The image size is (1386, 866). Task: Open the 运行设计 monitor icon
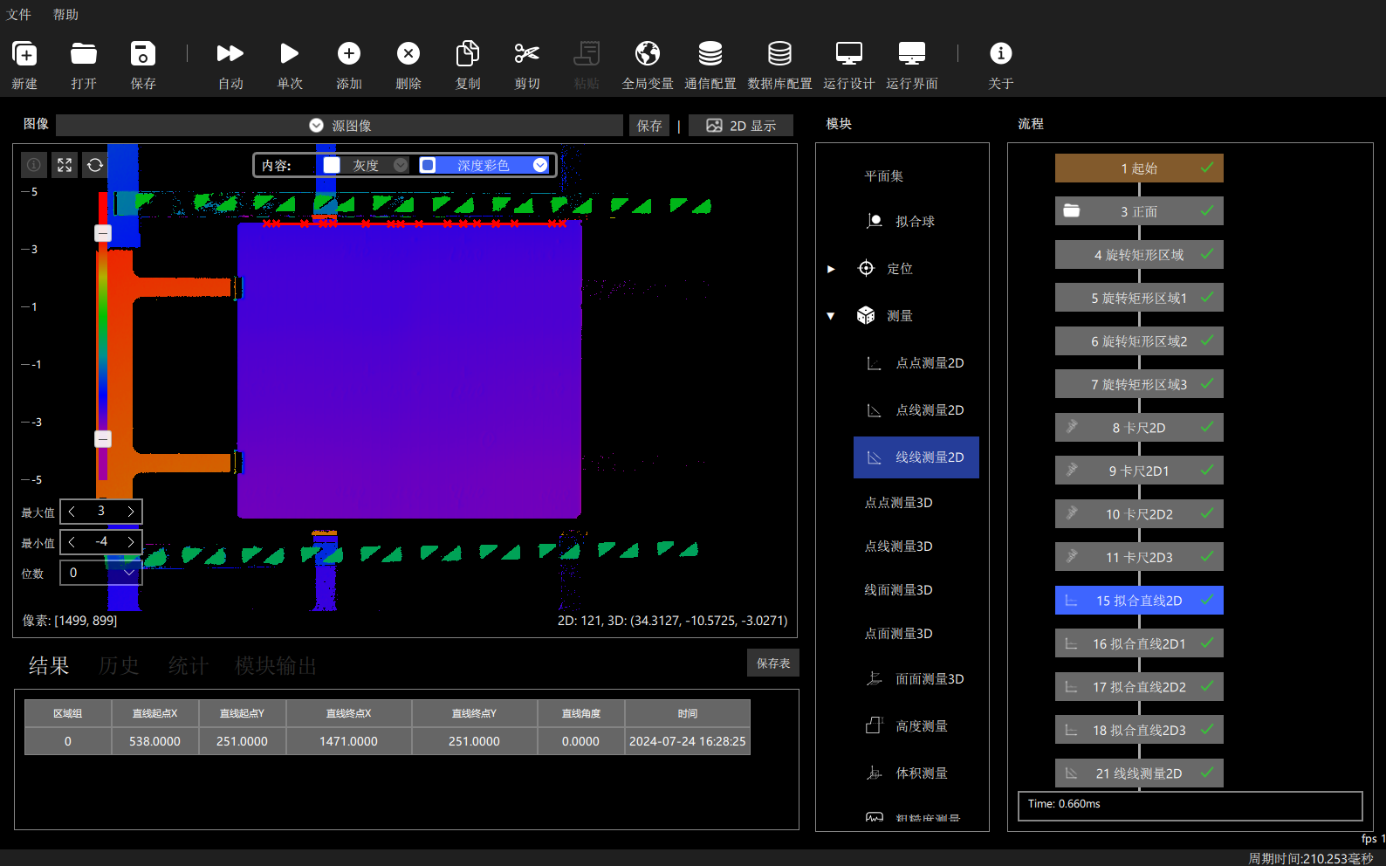point(849,54)
